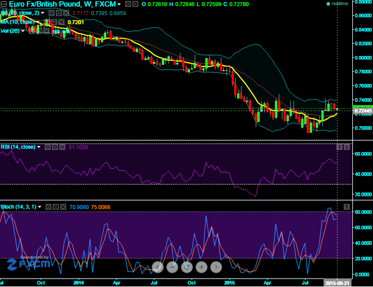Toggle Stoch visibility eye icon
This screenshot has width=373, height=287.
48,207
